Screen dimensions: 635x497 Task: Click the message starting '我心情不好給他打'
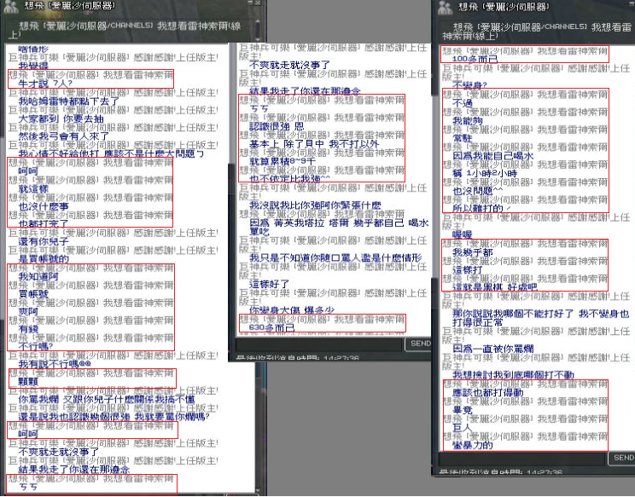111,153
